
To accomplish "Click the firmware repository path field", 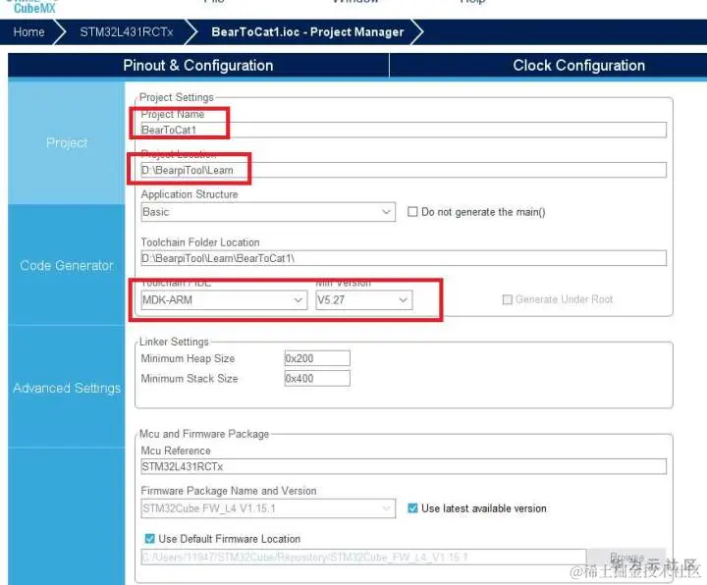I will click(x=363, y=558).
